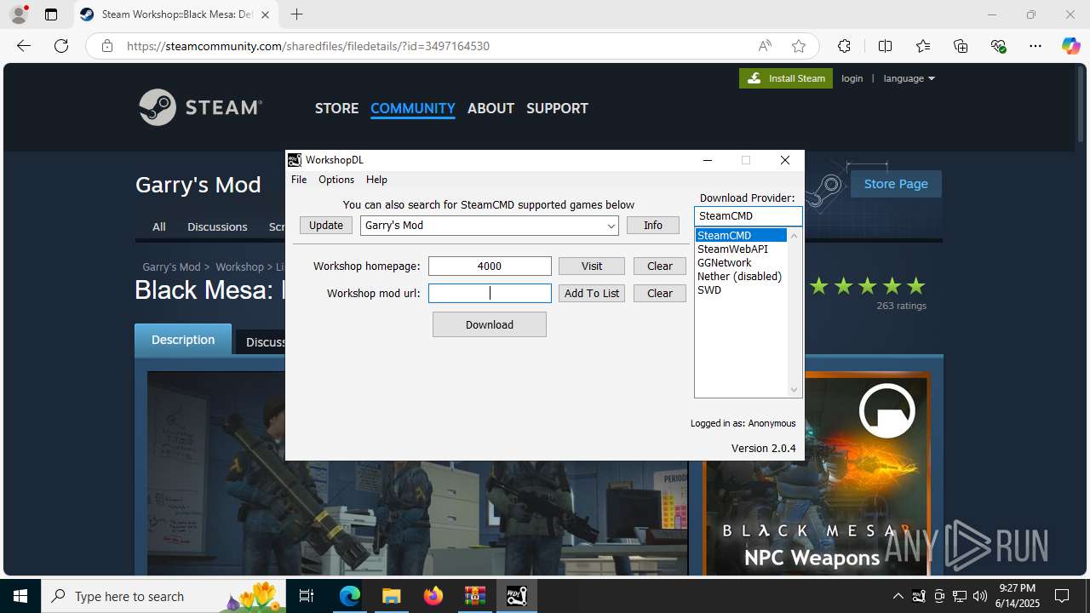
Task: Select SWD in provider list
Action: coord(741,289)
